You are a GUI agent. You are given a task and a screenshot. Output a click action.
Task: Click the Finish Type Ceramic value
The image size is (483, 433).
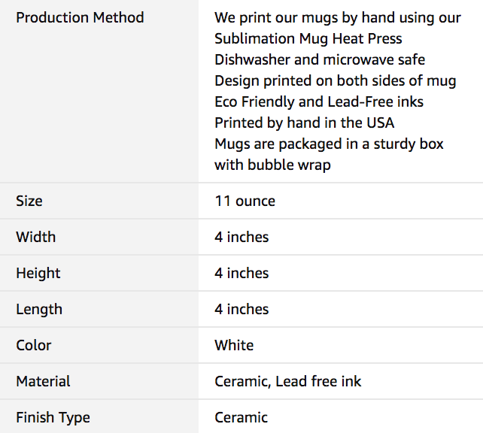click(241, 418)
